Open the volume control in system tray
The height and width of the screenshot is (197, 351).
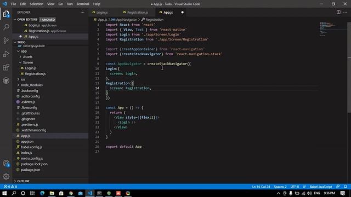(x=309, y=193)
